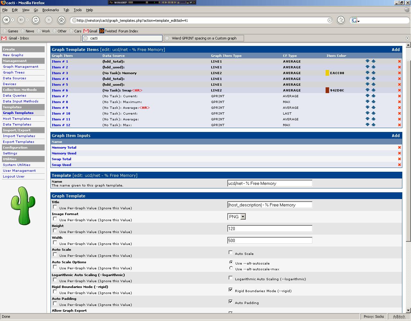The width and height of the screenshot is (411, 321).
Task: Delete Item # 6 using red X
Action: (399, 90)
